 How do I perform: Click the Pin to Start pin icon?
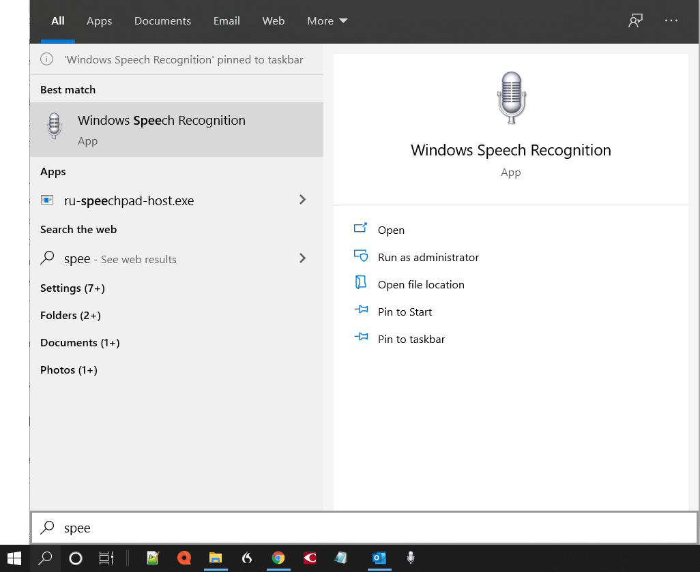(x=361, y=310)
